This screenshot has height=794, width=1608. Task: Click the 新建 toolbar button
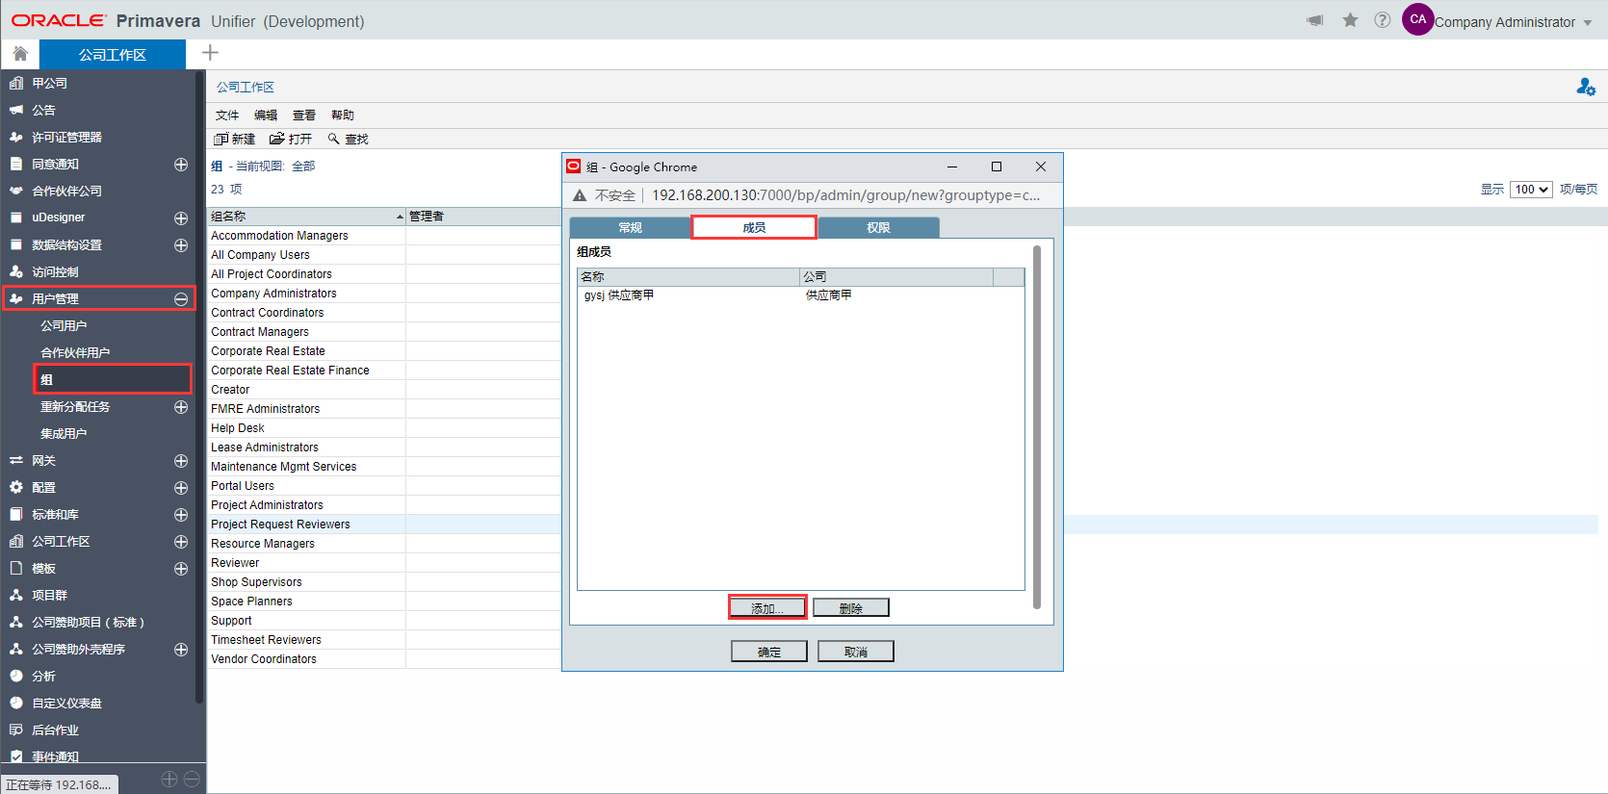[x=235, y=140]
